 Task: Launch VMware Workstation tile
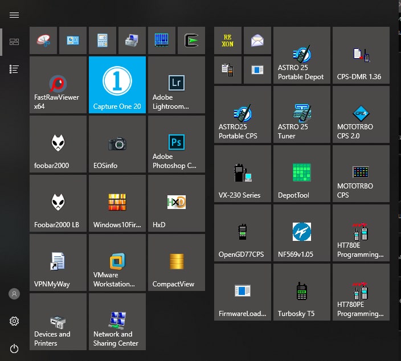[117, 262]
